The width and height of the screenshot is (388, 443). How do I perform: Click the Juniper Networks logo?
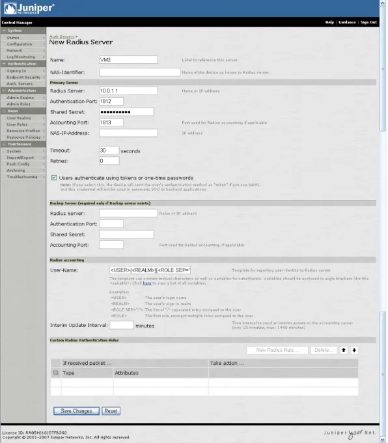click(x=29, y=8)
